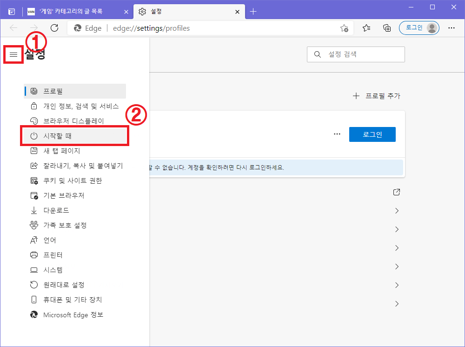Select 가족 보호 설정 item
The width and height of the screenshot is (465, 347).
coord(75,225)
